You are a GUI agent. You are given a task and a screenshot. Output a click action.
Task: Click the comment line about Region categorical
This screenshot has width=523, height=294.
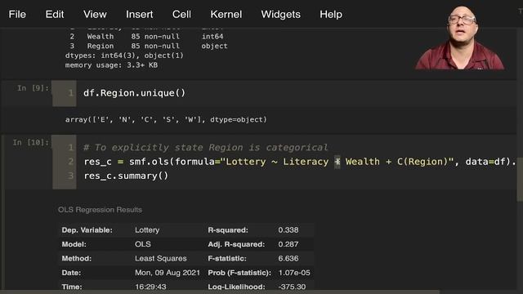206,147
